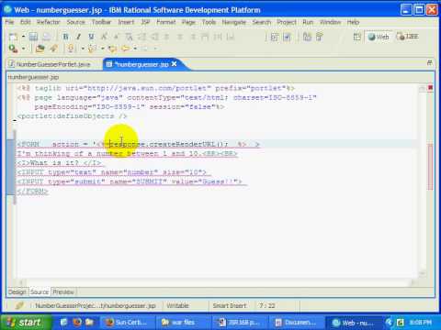This screenshot has width=441, height=330.
Task: Switch to NumberGuesserPortlet.java tab
Action: (51, 64)
